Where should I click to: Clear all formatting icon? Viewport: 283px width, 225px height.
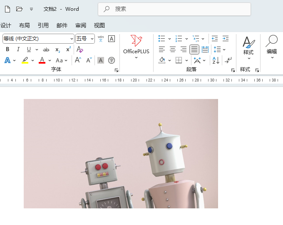[x=80, y=49]
